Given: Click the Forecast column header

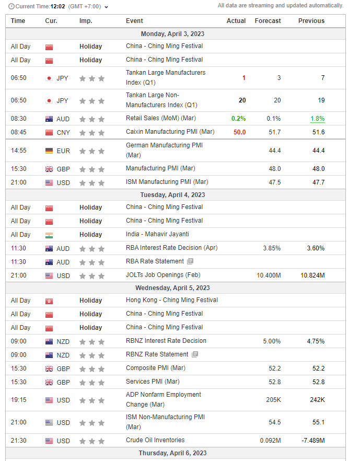Looking at the screenshot, I should (267, 21).
